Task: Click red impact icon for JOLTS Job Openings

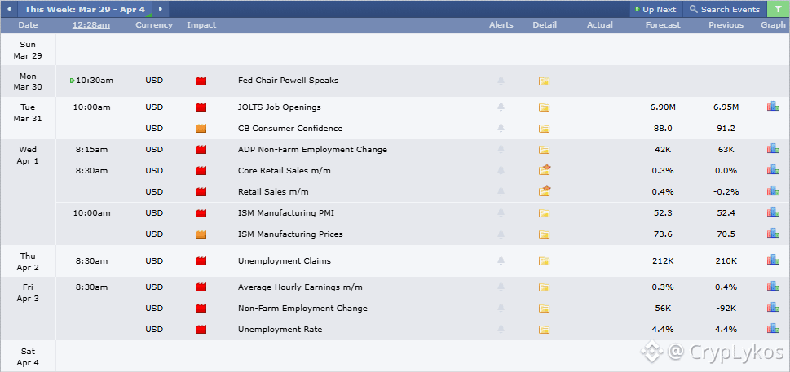Action: [x=201, y=107]
